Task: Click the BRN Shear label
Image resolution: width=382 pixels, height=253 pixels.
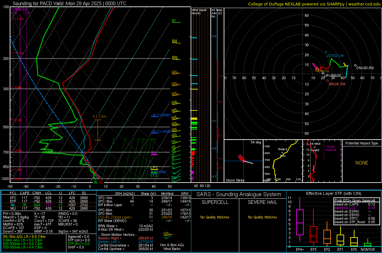Action: coord(108,226)
